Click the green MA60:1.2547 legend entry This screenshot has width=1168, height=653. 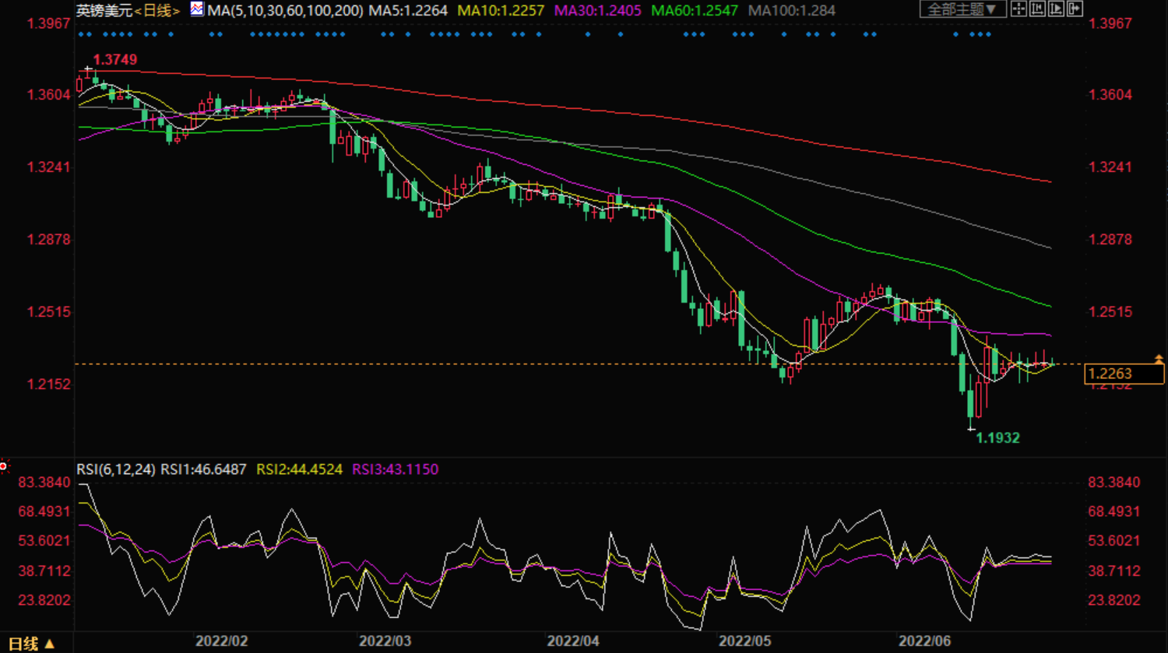pyautogui.click(x=694, y=10)
